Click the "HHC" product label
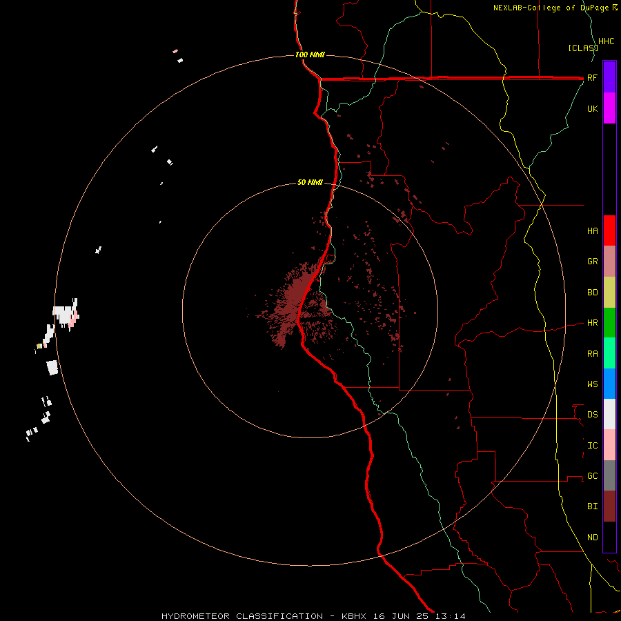The width and height of the screenshot is (621, 621). tap(606, 41)
